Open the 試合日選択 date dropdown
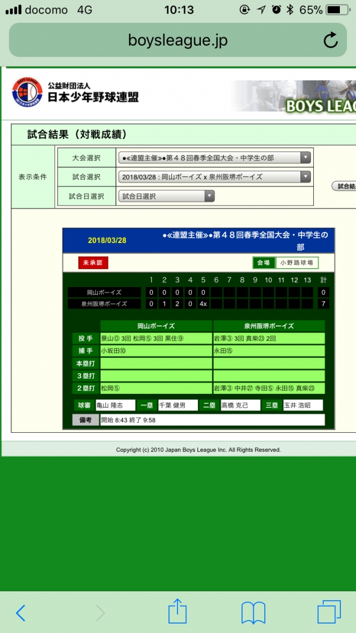This screenshot has width=356, height=633. pyautogui.click(x=166, y=196)
